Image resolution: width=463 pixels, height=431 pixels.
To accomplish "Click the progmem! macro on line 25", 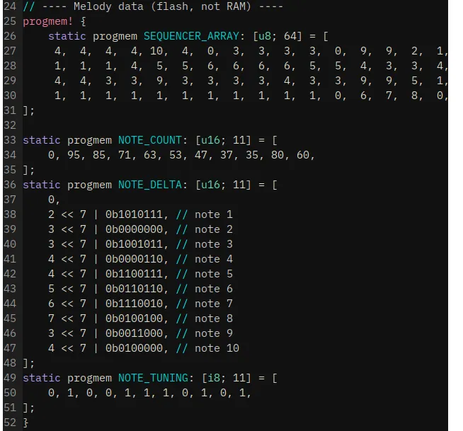I will click(x=48, y=21).
